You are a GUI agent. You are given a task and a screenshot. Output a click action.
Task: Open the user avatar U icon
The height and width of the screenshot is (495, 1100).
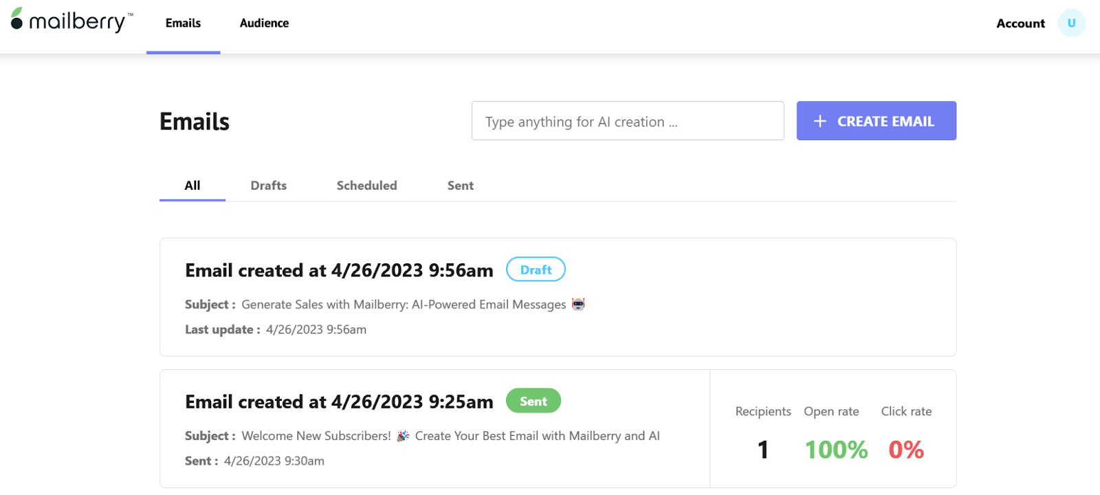pyautogui.click(x=1071, y=23)
